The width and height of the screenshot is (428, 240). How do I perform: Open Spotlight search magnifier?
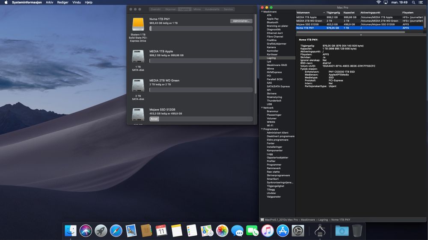tap(413, 2)
